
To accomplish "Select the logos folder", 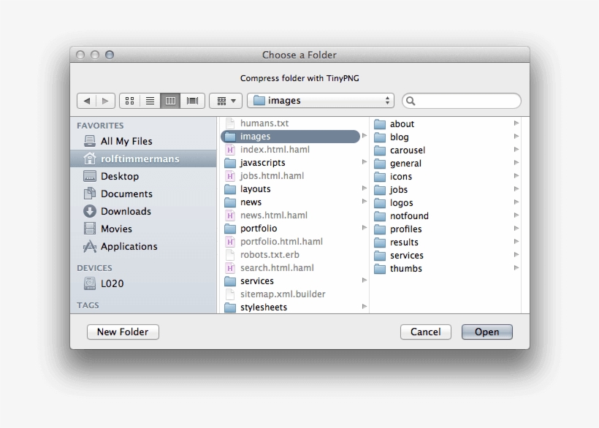I will point(446,202).
